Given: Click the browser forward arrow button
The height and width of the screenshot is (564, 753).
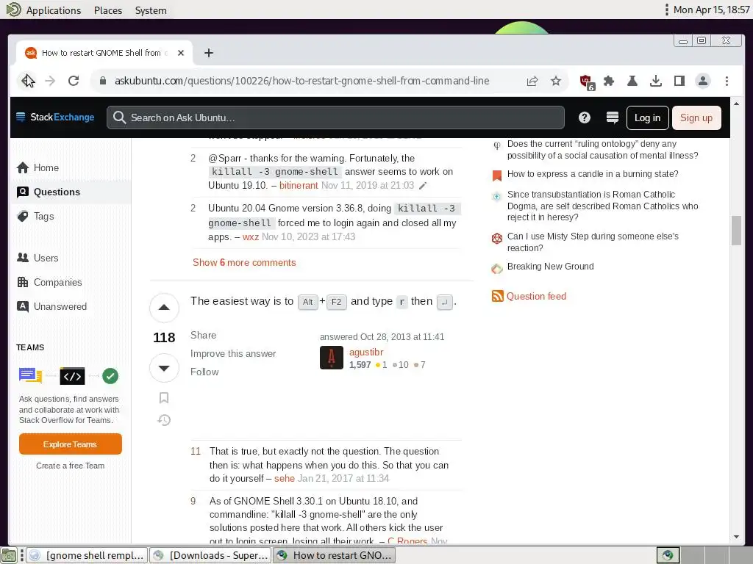Looking at the screenshot, I should tap(50, 81).
